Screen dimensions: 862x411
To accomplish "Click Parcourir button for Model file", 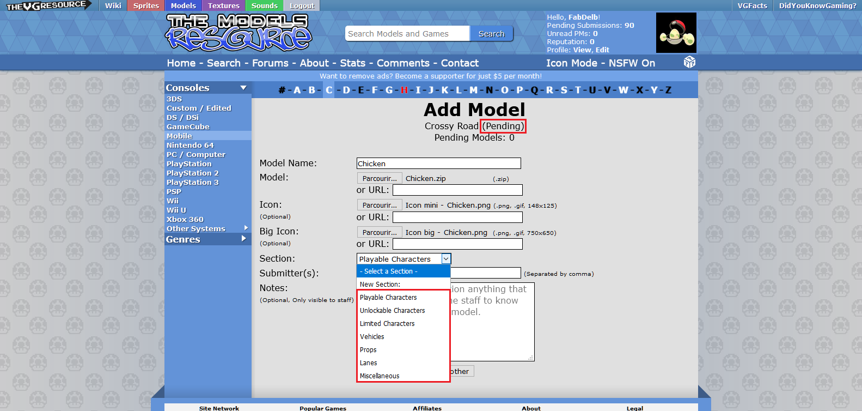I will [x=380, y=178].
